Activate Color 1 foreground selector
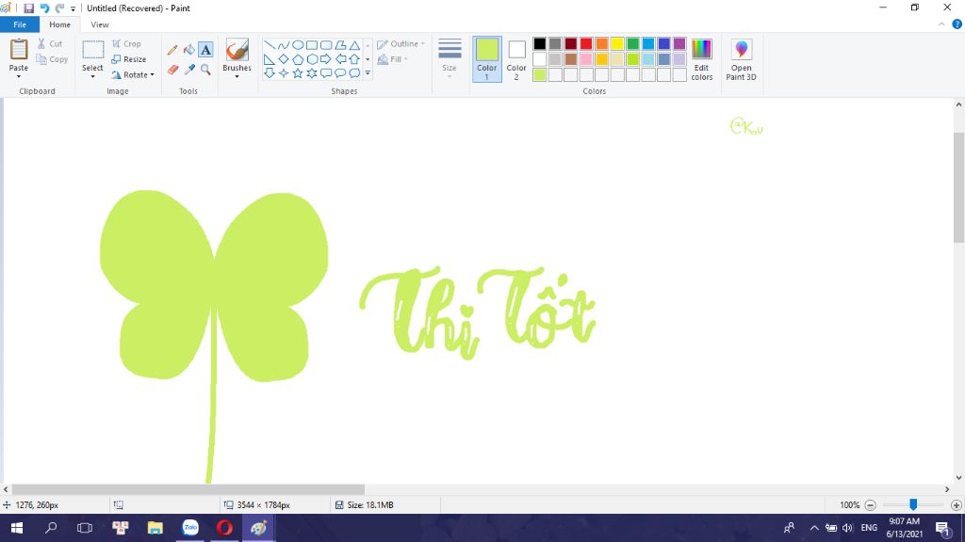The width and height of the screenshot is (965, 542). (487, 59)
